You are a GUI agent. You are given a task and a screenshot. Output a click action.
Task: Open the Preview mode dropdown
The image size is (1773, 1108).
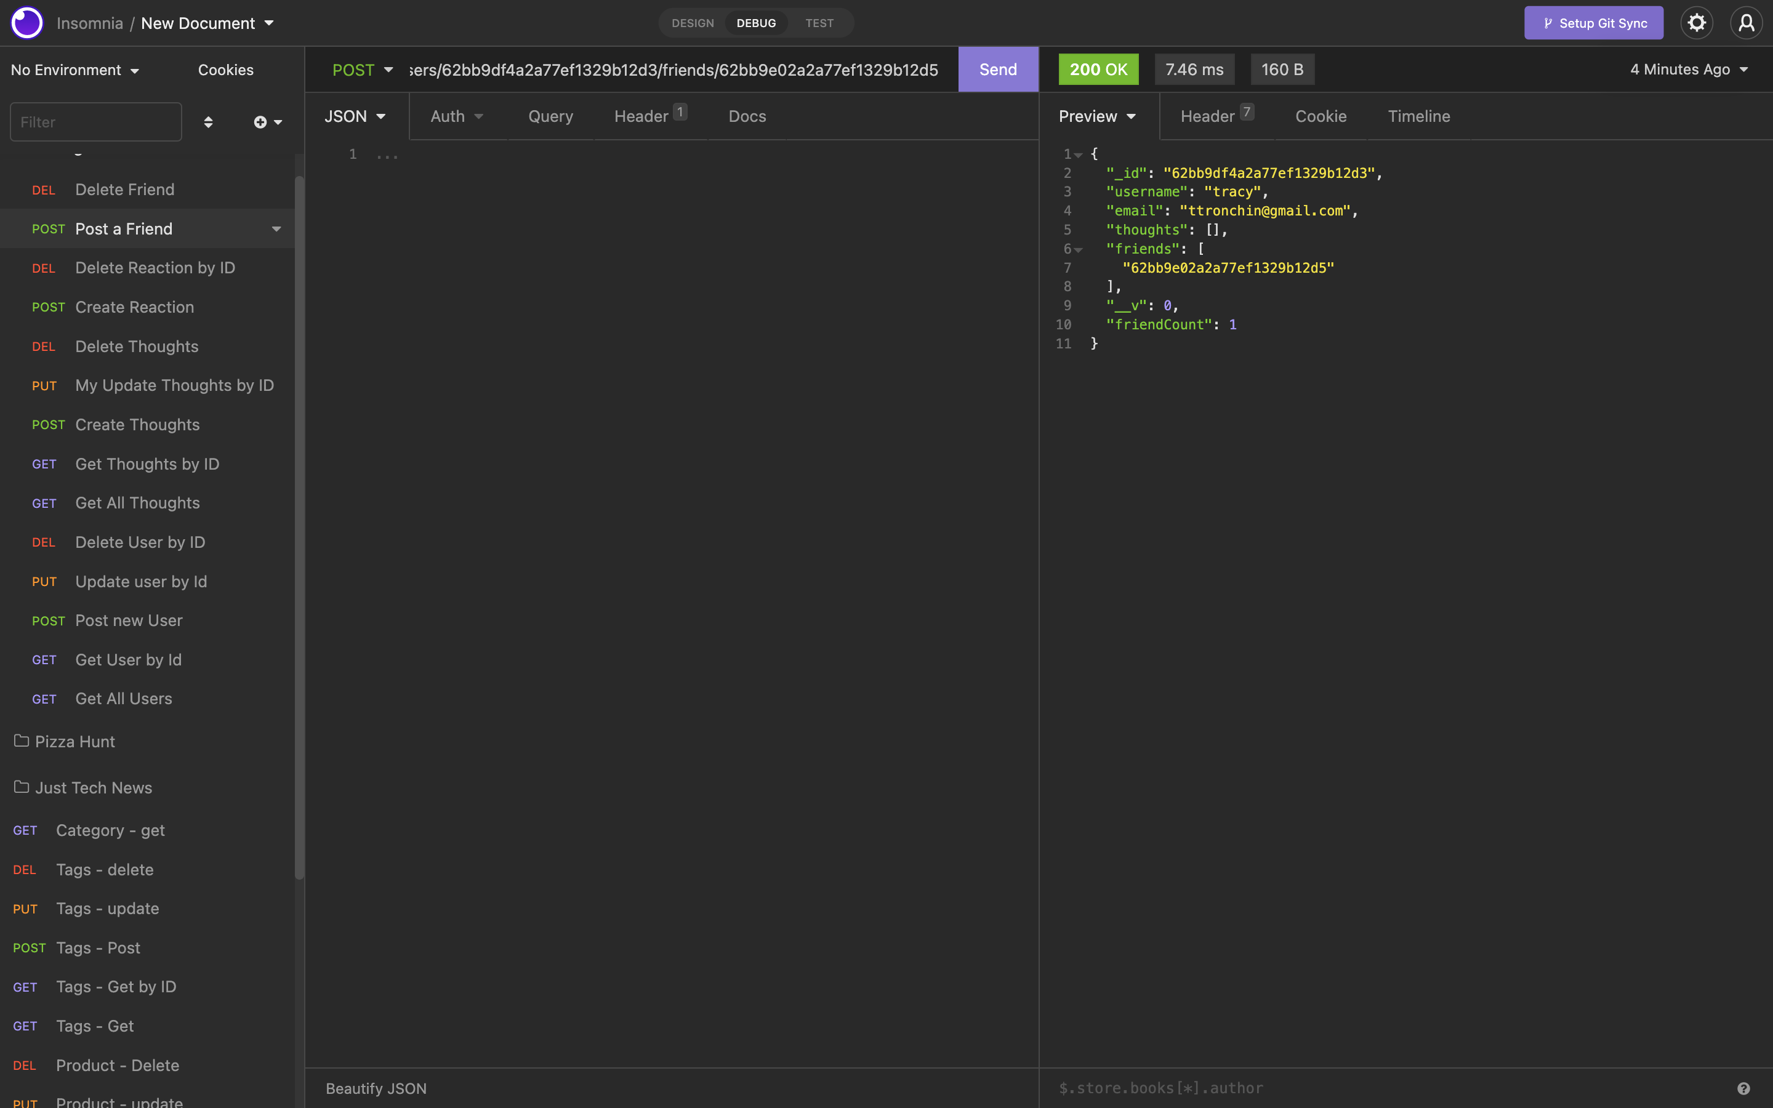point(1096,116)
